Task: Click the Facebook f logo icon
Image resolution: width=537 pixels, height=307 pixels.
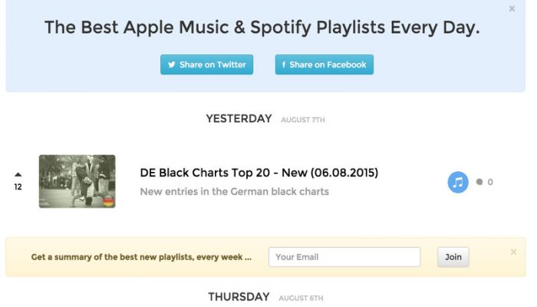Action: [x=284, y=64]
